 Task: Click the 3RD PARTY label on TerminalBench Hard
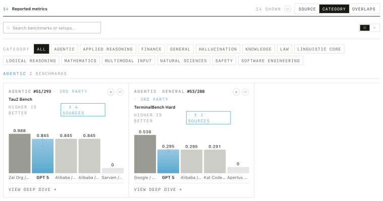point(154,99)
